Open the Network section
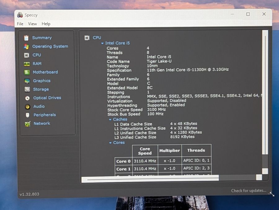The height and width of the screenshot is (210, 279). [x=42, y=123]
